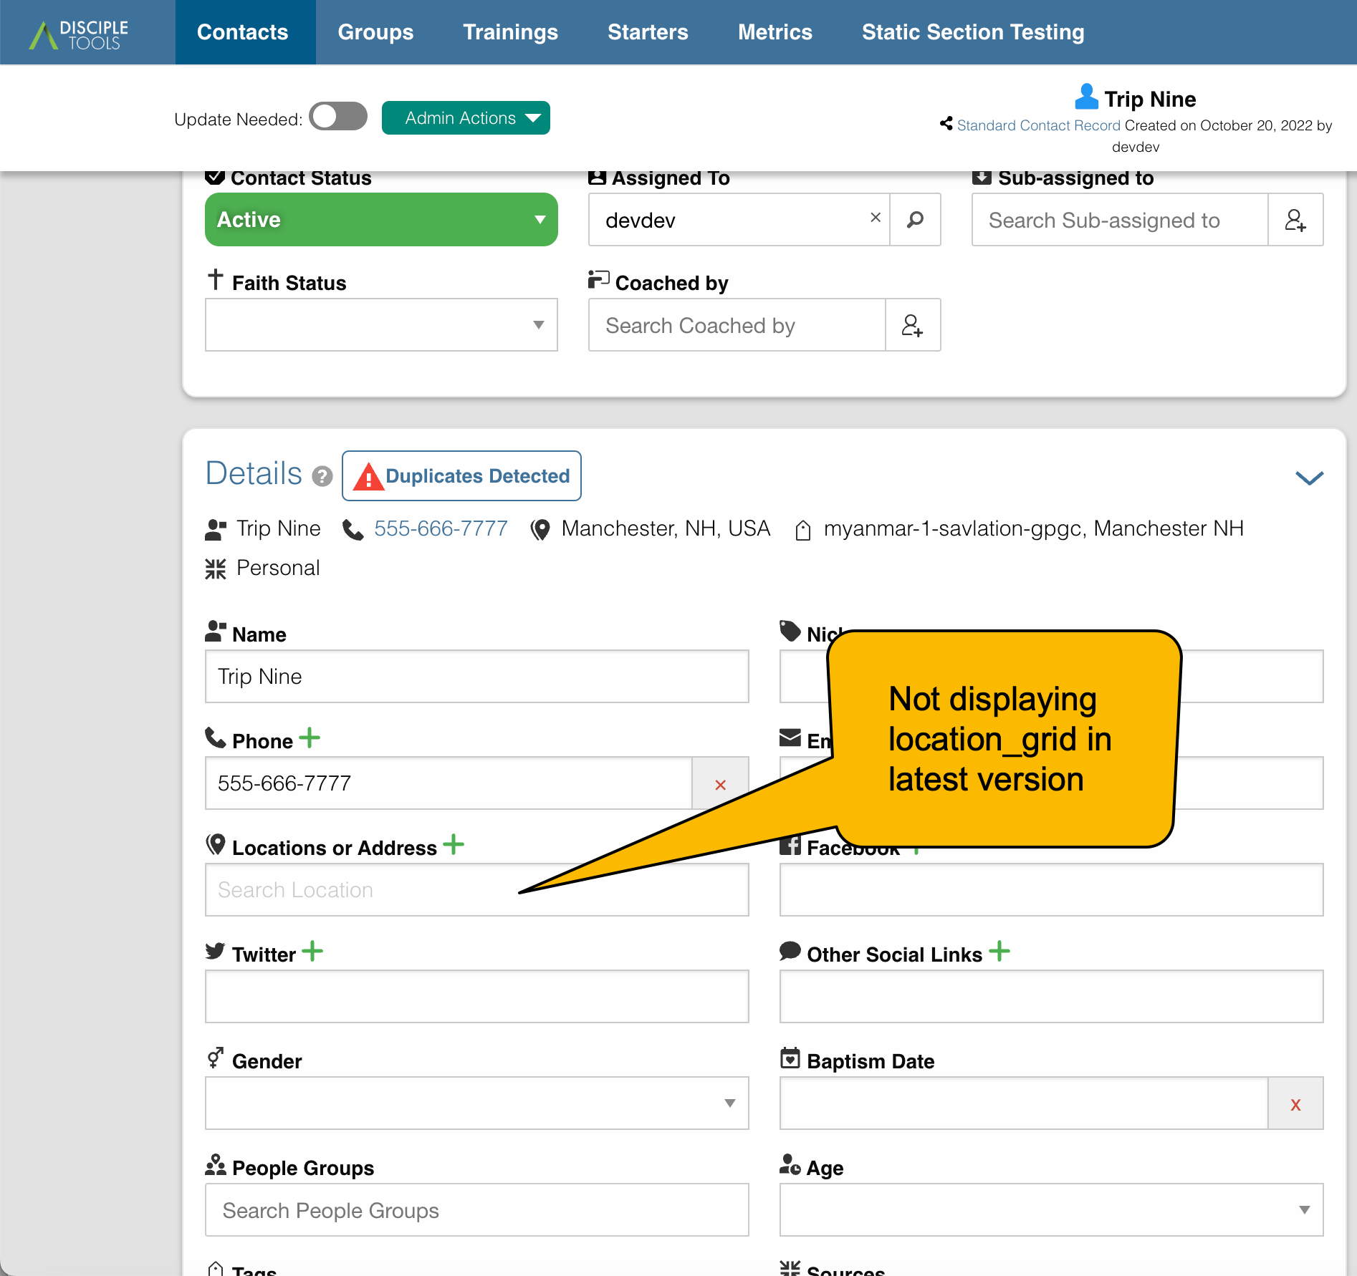Click the blue person icon beside Trip Nine
This screenshot has height=1276, width=1357.
1086,97
